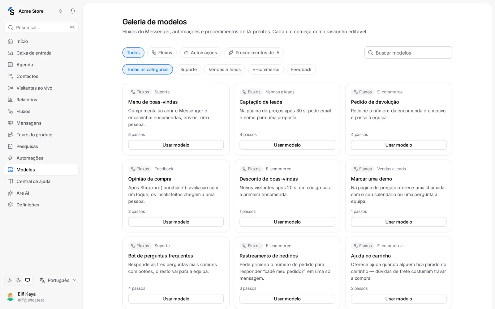Select the E-commerce category filter
The image size is (495, 309).
pyautogui.click(x=266, y=70)
